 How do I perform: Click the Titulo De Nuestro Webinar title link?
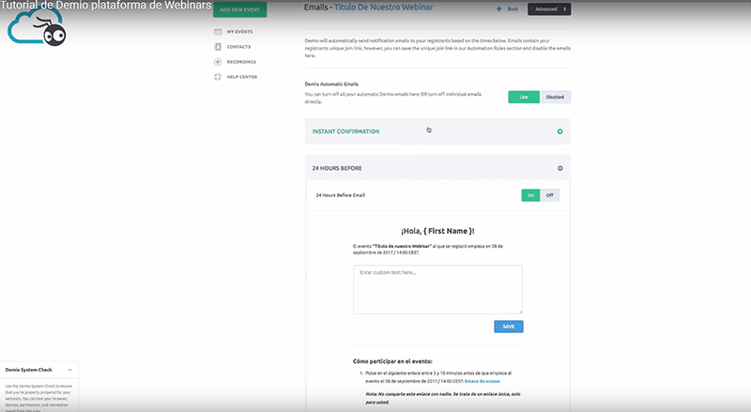coord(384,8)
